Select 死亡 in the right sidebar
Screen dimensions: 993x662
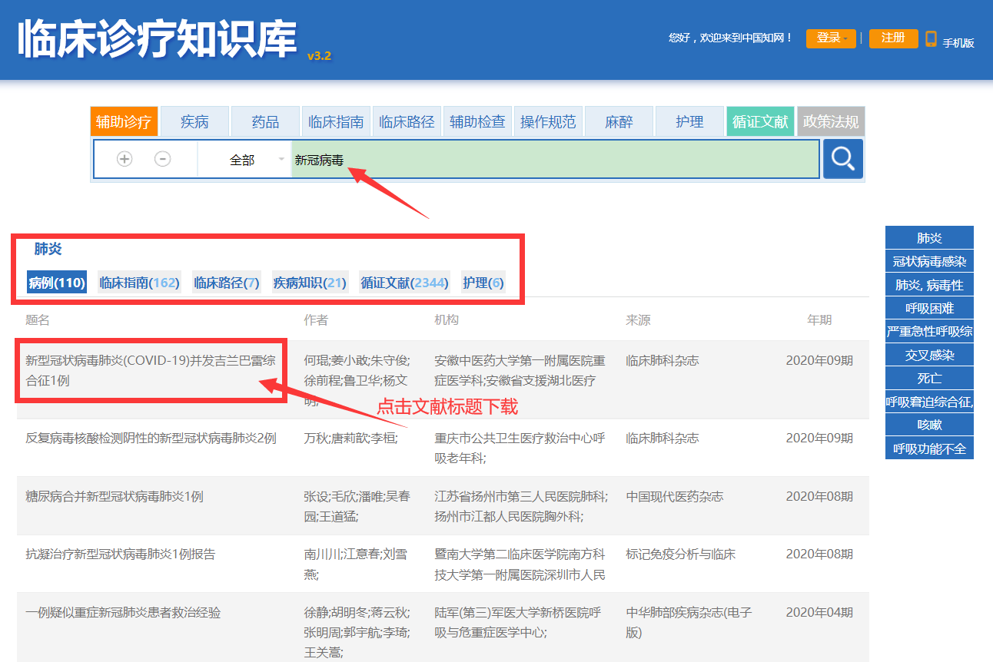click(929, 377)
